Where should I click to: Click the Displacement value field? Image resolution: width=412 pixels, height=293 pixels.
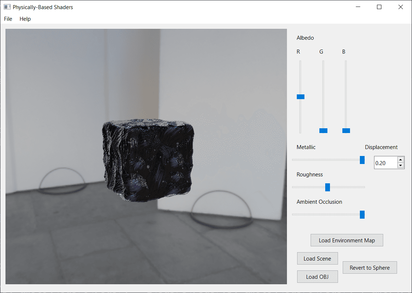coord(385,163)
